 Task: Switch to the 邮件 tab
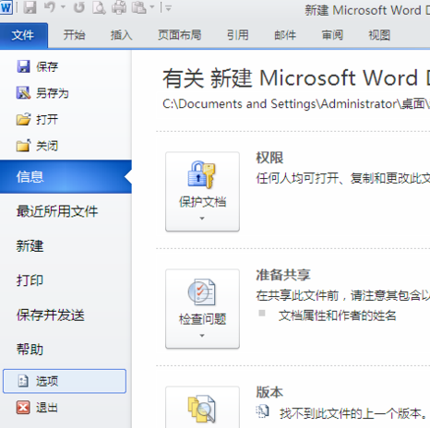point(285,35)
